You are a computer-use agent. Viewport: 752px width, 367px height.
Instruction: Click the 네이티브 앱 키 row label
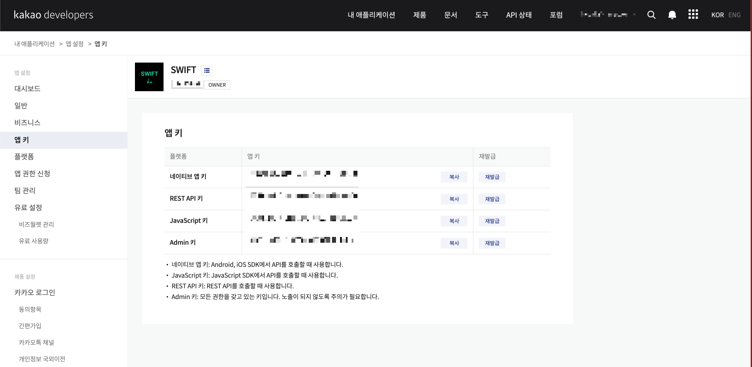pos(188,177)
